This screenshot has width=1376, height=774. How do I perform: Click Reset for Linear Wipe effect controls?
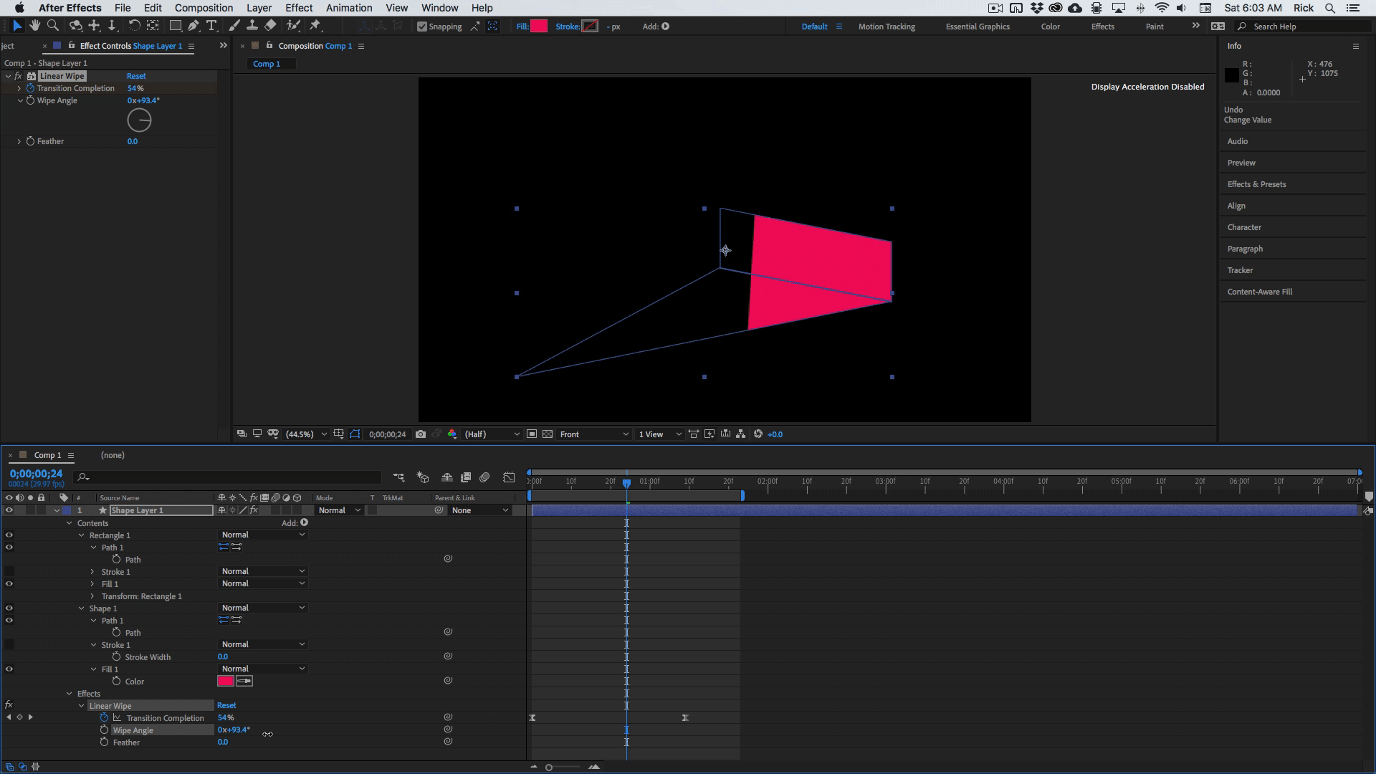136,76
